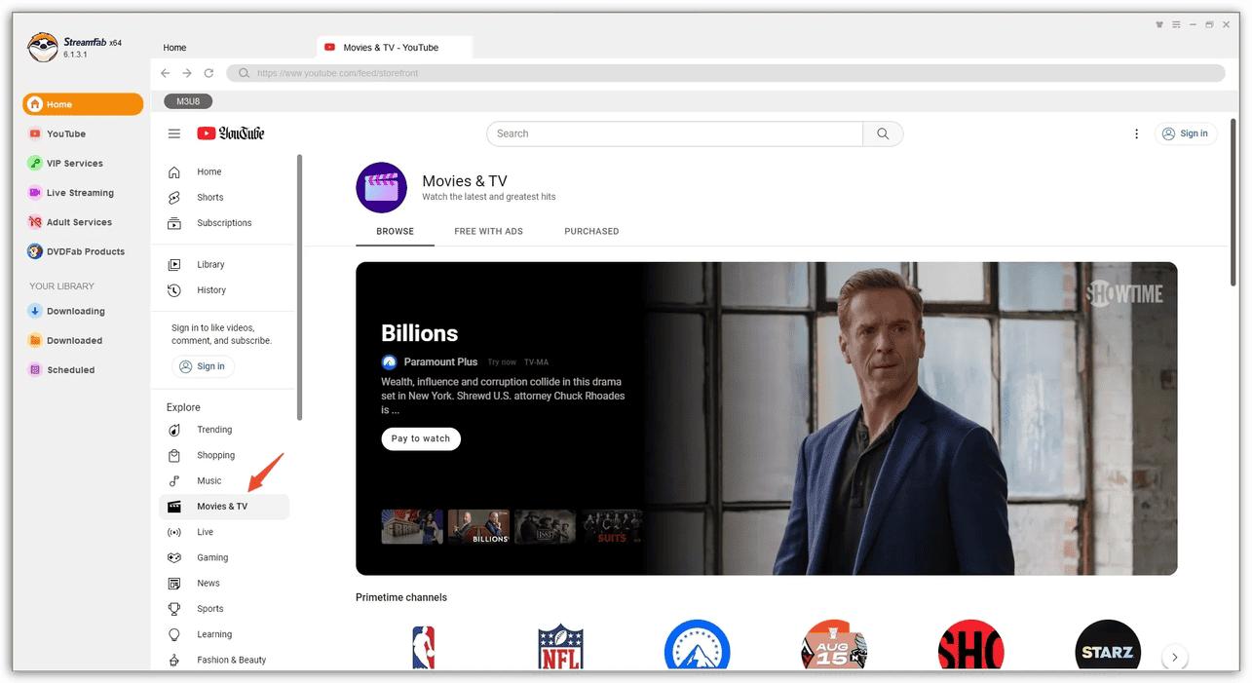Select the third carousel thumbnail, before Suits

coord(545,526)
